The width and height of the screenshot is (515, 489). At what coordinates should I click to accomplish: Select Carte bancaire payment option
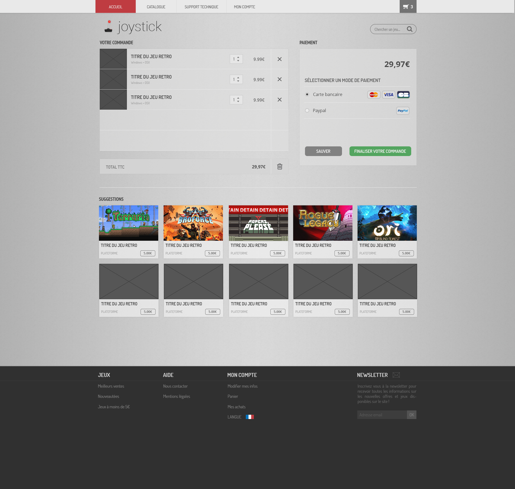[307, 94]
